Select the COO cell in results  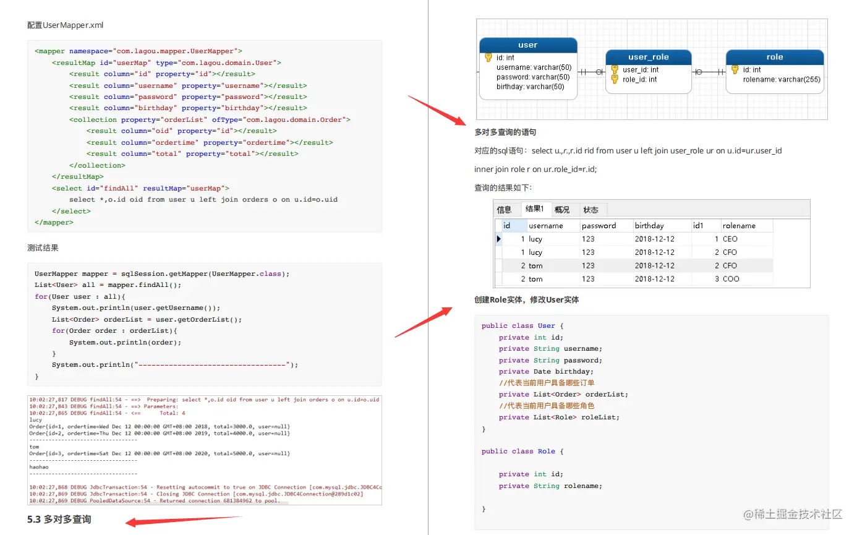pyautogui.click(x=746, y=279)
